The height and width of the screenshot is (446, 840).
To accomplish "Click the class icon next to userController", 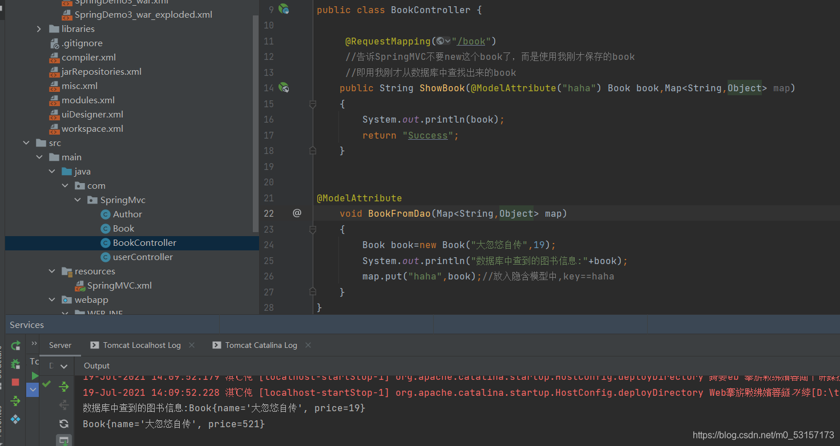I will [x=105, y=257].
